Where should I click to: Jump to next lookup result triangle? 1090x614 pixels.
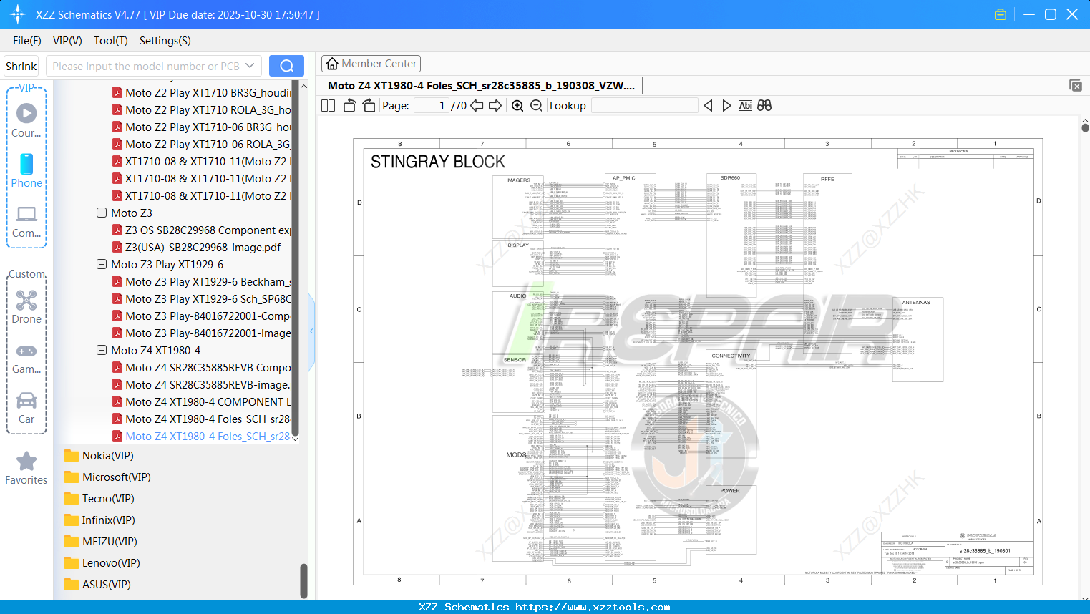(726, 106)
